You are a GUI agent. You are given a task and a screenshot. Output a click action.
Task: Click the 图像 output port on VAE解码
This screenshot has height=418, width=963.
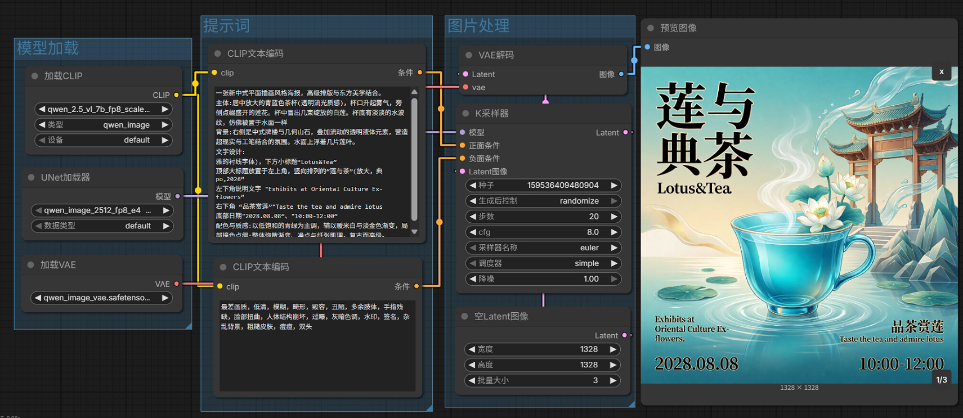(x=621, y=74)
